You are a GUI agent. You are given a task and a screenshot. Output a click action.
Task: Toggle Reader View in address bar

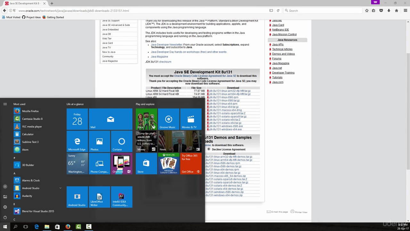271,11
